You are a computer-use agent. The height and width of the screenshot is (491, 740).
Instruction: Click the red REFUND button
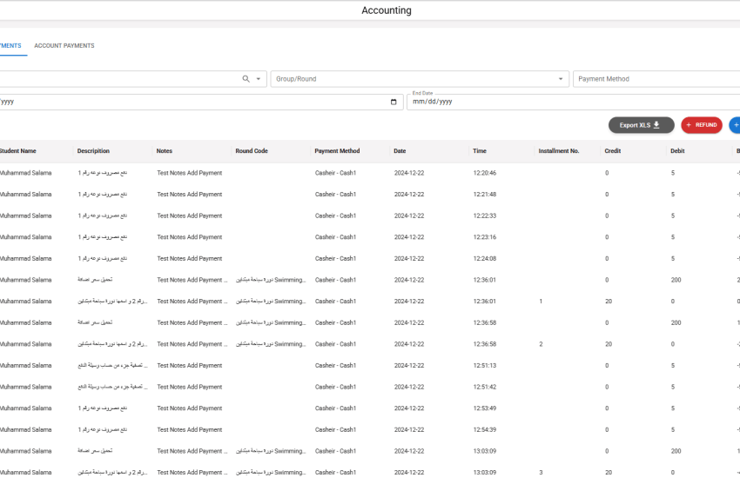click(x=702, y=125)
